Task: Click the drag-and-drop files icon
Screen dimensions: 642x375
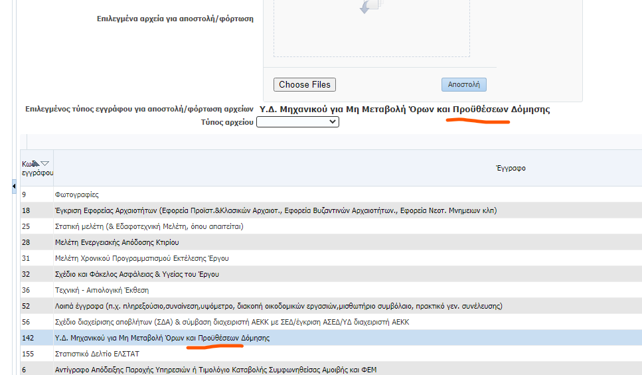Action: coord(369,7)
